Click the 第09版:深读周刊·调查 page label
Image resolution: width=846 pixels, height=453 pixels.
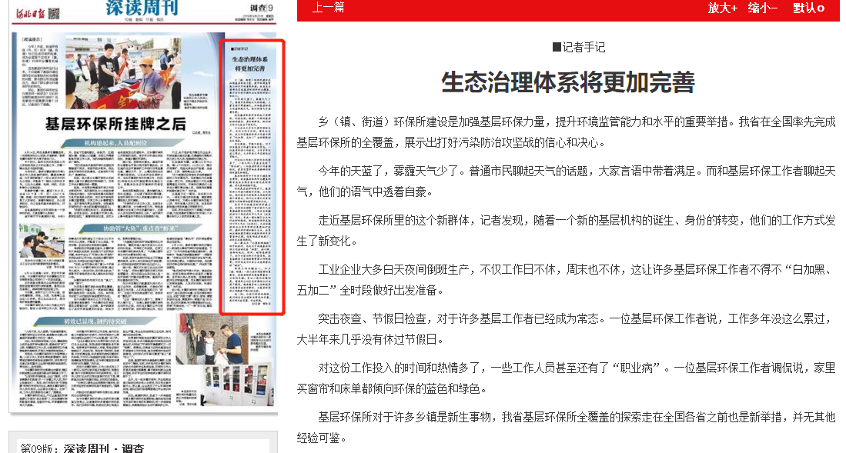point(82,448)
